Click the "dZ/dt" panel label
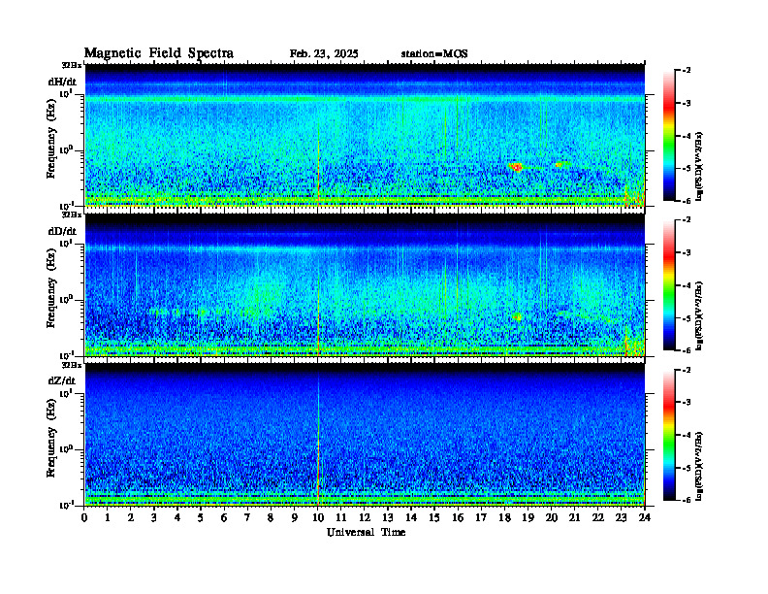 pos(62,380)
